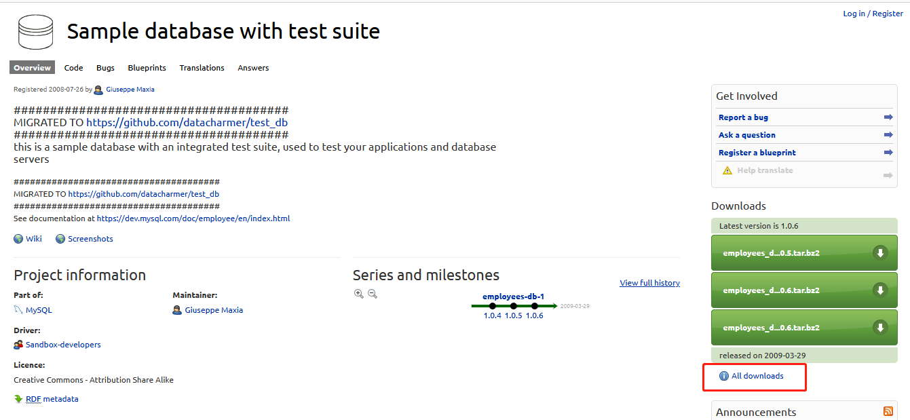Image resolution: width=910 pixels, height=420 pixels.
Task: Click the Report a bug arrow icon
Action: click(888, 117)
